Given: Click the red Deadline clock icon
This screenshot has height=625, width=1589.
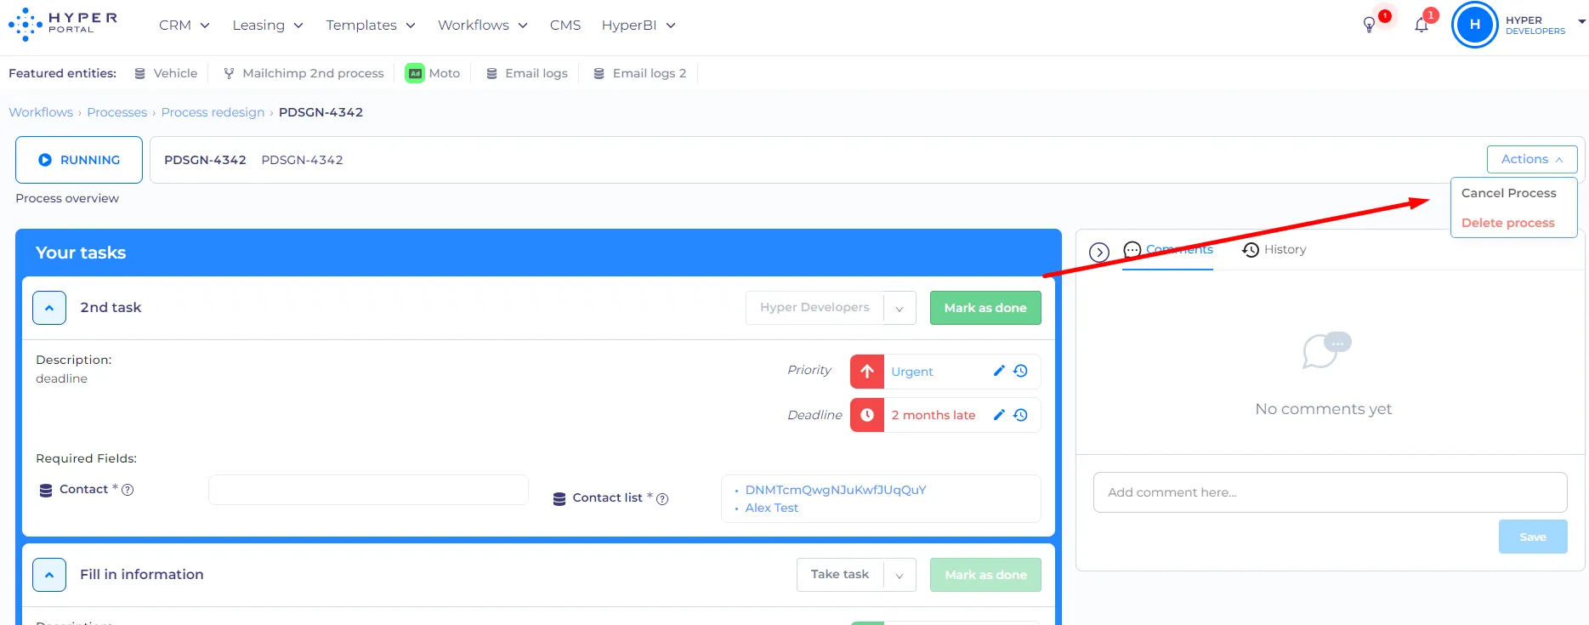Looking at the screenshot, I should click(867, 415).
